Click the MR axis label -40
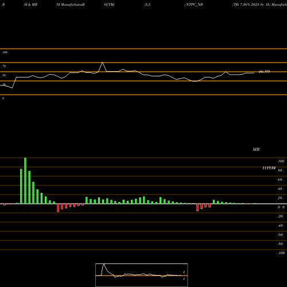Screen dimensions: 287x287 pyautogui.click(x=280, y=226)
